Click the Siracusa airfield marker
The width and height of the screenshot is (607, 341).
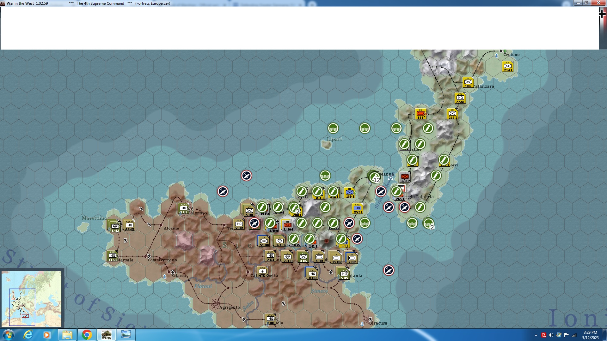[371, 319]
